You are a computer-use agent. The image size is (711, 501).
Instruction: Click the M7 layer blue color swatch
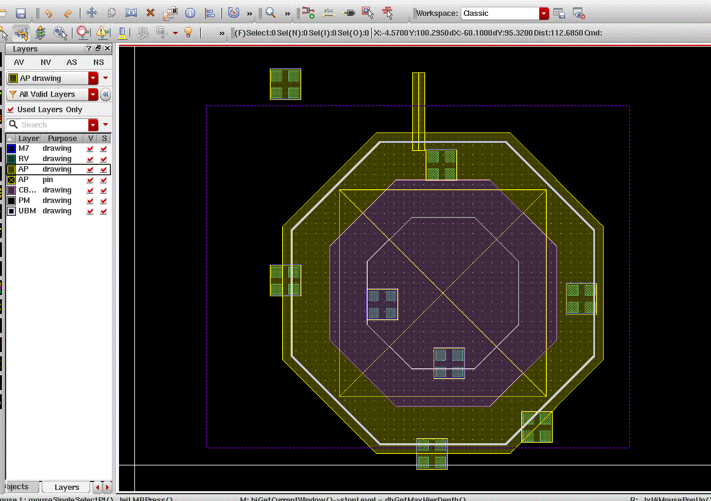tap(12, 149)
